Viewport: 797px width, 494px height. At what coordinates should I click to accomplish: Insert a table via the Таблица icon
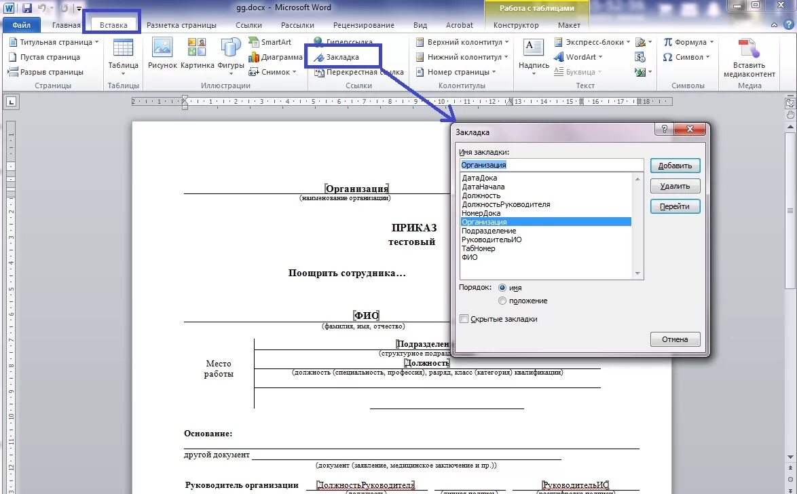pos(123,56)
